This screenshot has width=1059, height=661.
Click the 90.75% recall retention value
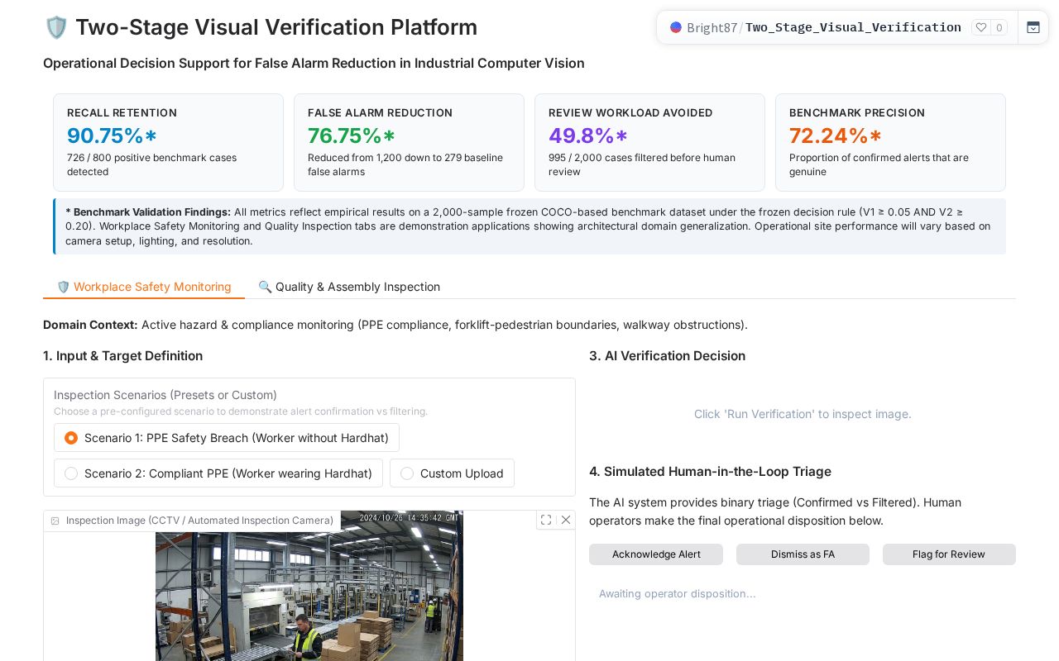112,136
